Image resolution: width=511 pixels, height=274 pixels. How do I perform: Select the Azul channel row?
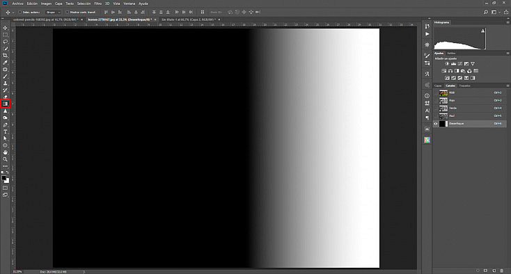(x=470, y=116)
